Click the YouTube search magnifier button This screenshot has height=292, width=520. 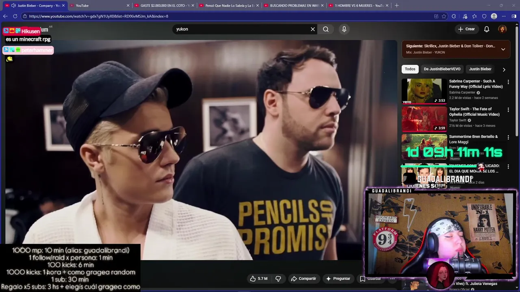[326, 29]
